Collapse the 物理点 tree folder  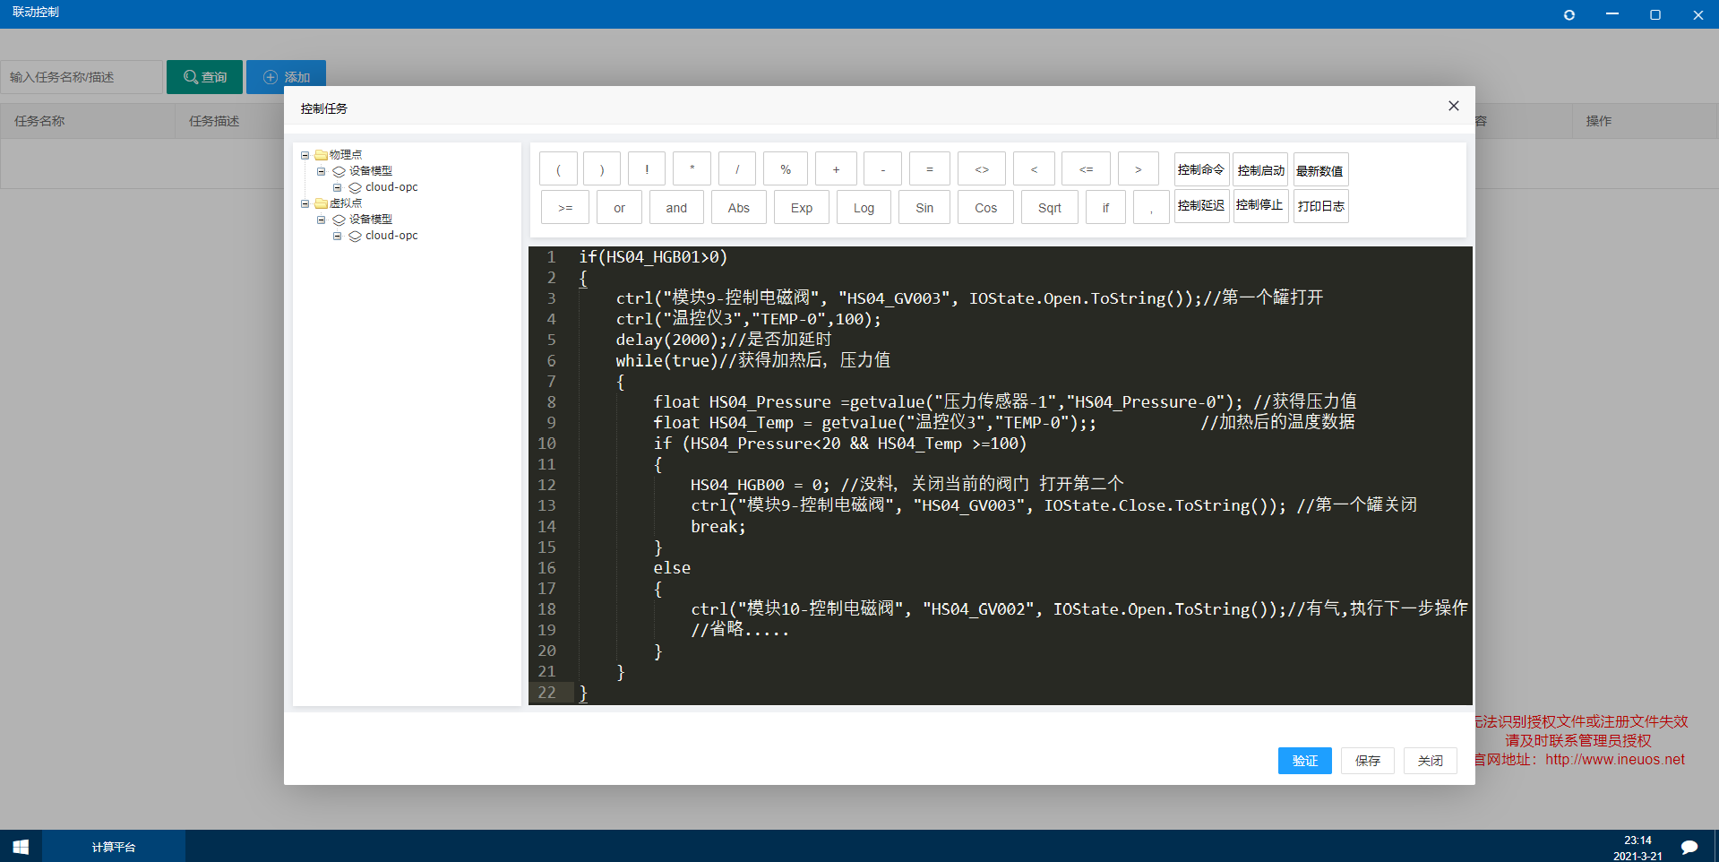(305, 155)
